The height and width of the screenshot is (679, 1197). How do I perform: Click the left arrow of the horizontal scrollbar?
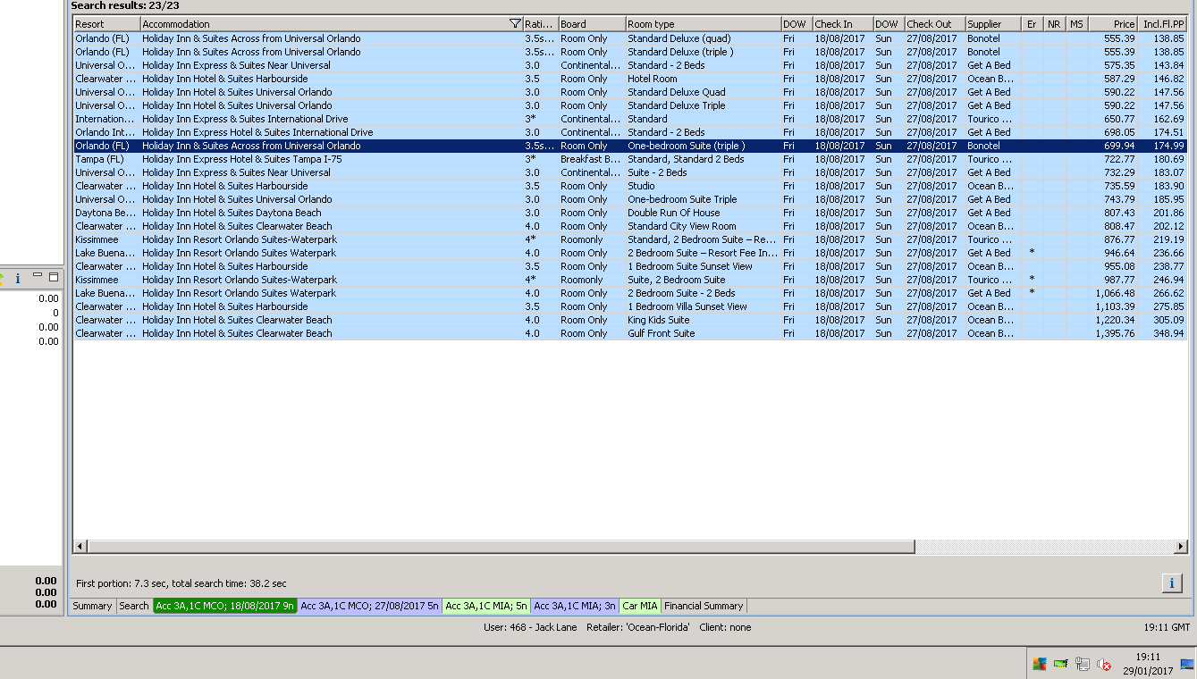(80, 546)
